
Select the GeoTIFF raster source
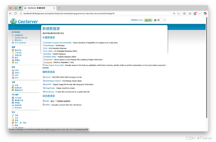click(x=48, y=85)
